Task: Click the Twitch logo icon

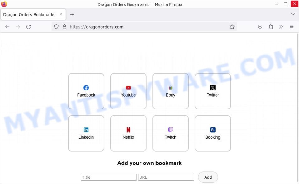Action: click(170, 130)
